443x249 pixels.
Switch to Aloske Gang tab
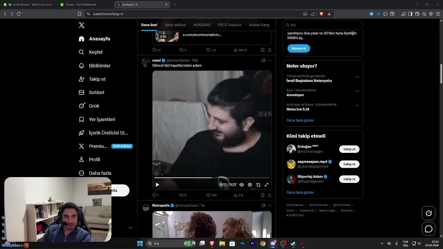[x=259, y=25]
